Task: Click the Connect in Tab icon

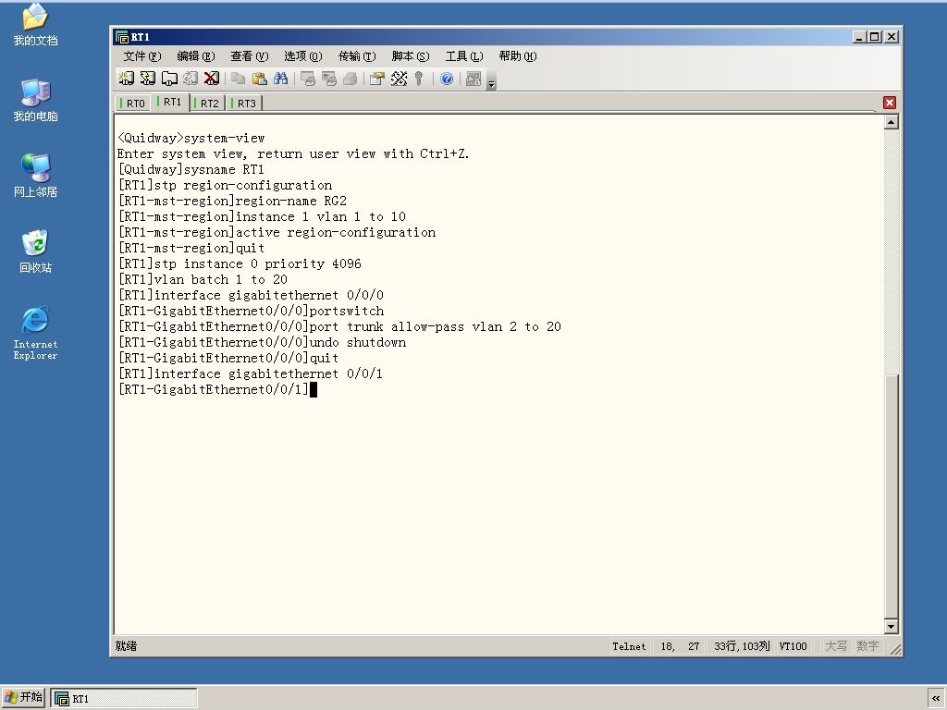Action: (169, 79)
